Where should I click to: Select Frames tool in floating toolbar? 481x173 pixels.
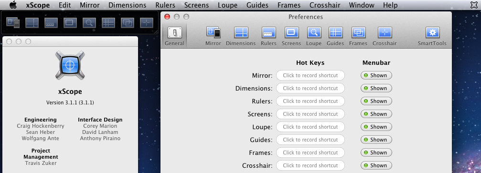(x=128, y=23)
